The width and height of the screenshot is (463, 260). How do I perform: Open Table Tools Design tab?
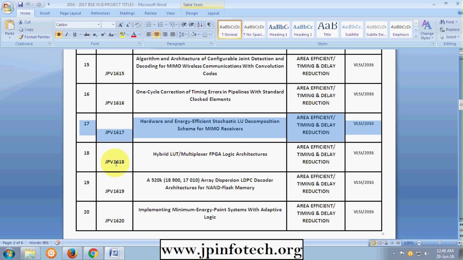click(x=192, y=13)
